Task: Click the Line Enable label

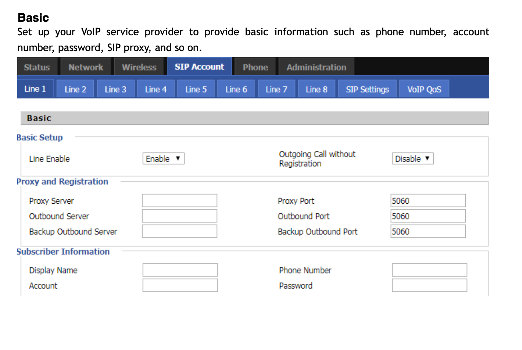Action: [x=49, y=159]
